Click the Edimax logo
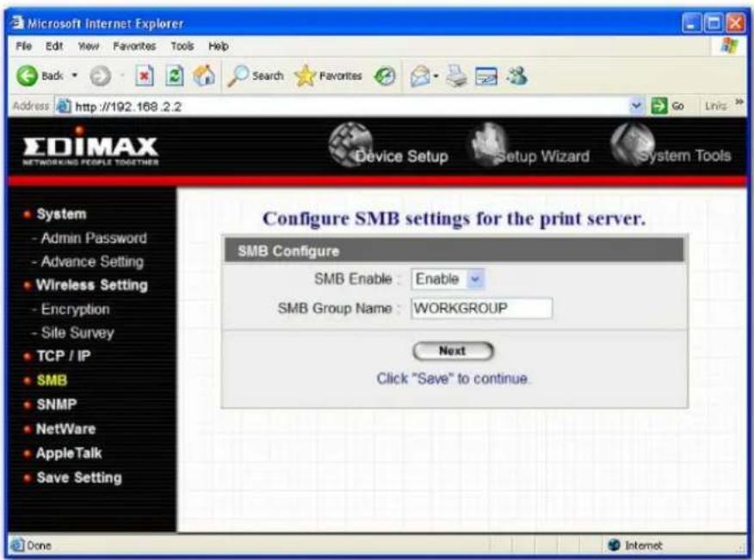Image resolution: width=754 pixels, height=560 pixels. click(90, 148)
